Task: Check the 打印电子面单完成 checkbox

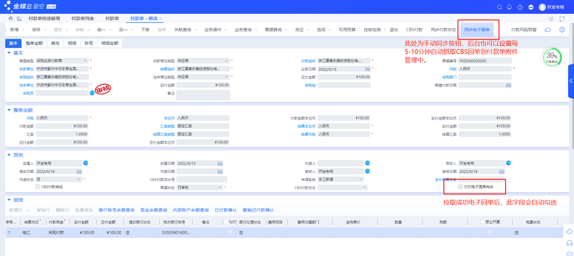Action: coord(460,187)
